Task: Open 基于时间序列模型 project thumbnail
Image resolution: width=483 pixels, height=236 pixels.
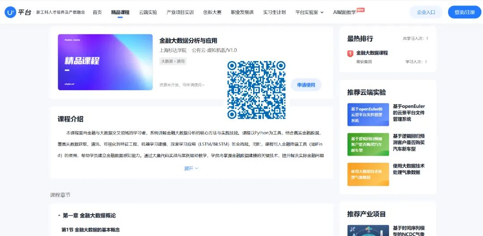Action: pyautogui.click(x=368, y=231)
